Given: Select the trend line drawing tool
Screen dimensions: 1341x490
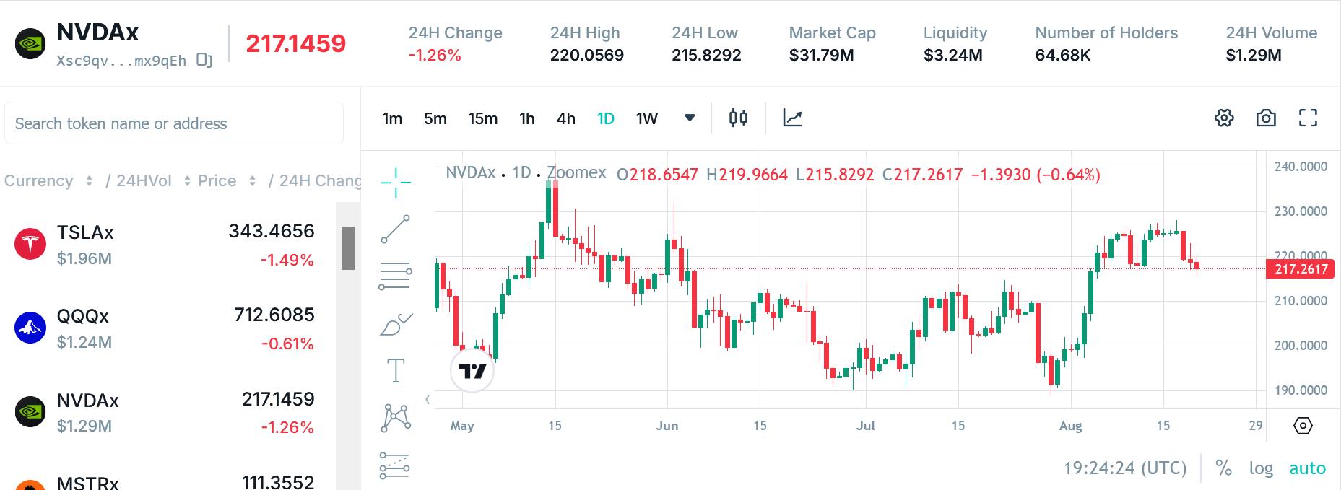Looking at the screenshot, I should (396, 229).
